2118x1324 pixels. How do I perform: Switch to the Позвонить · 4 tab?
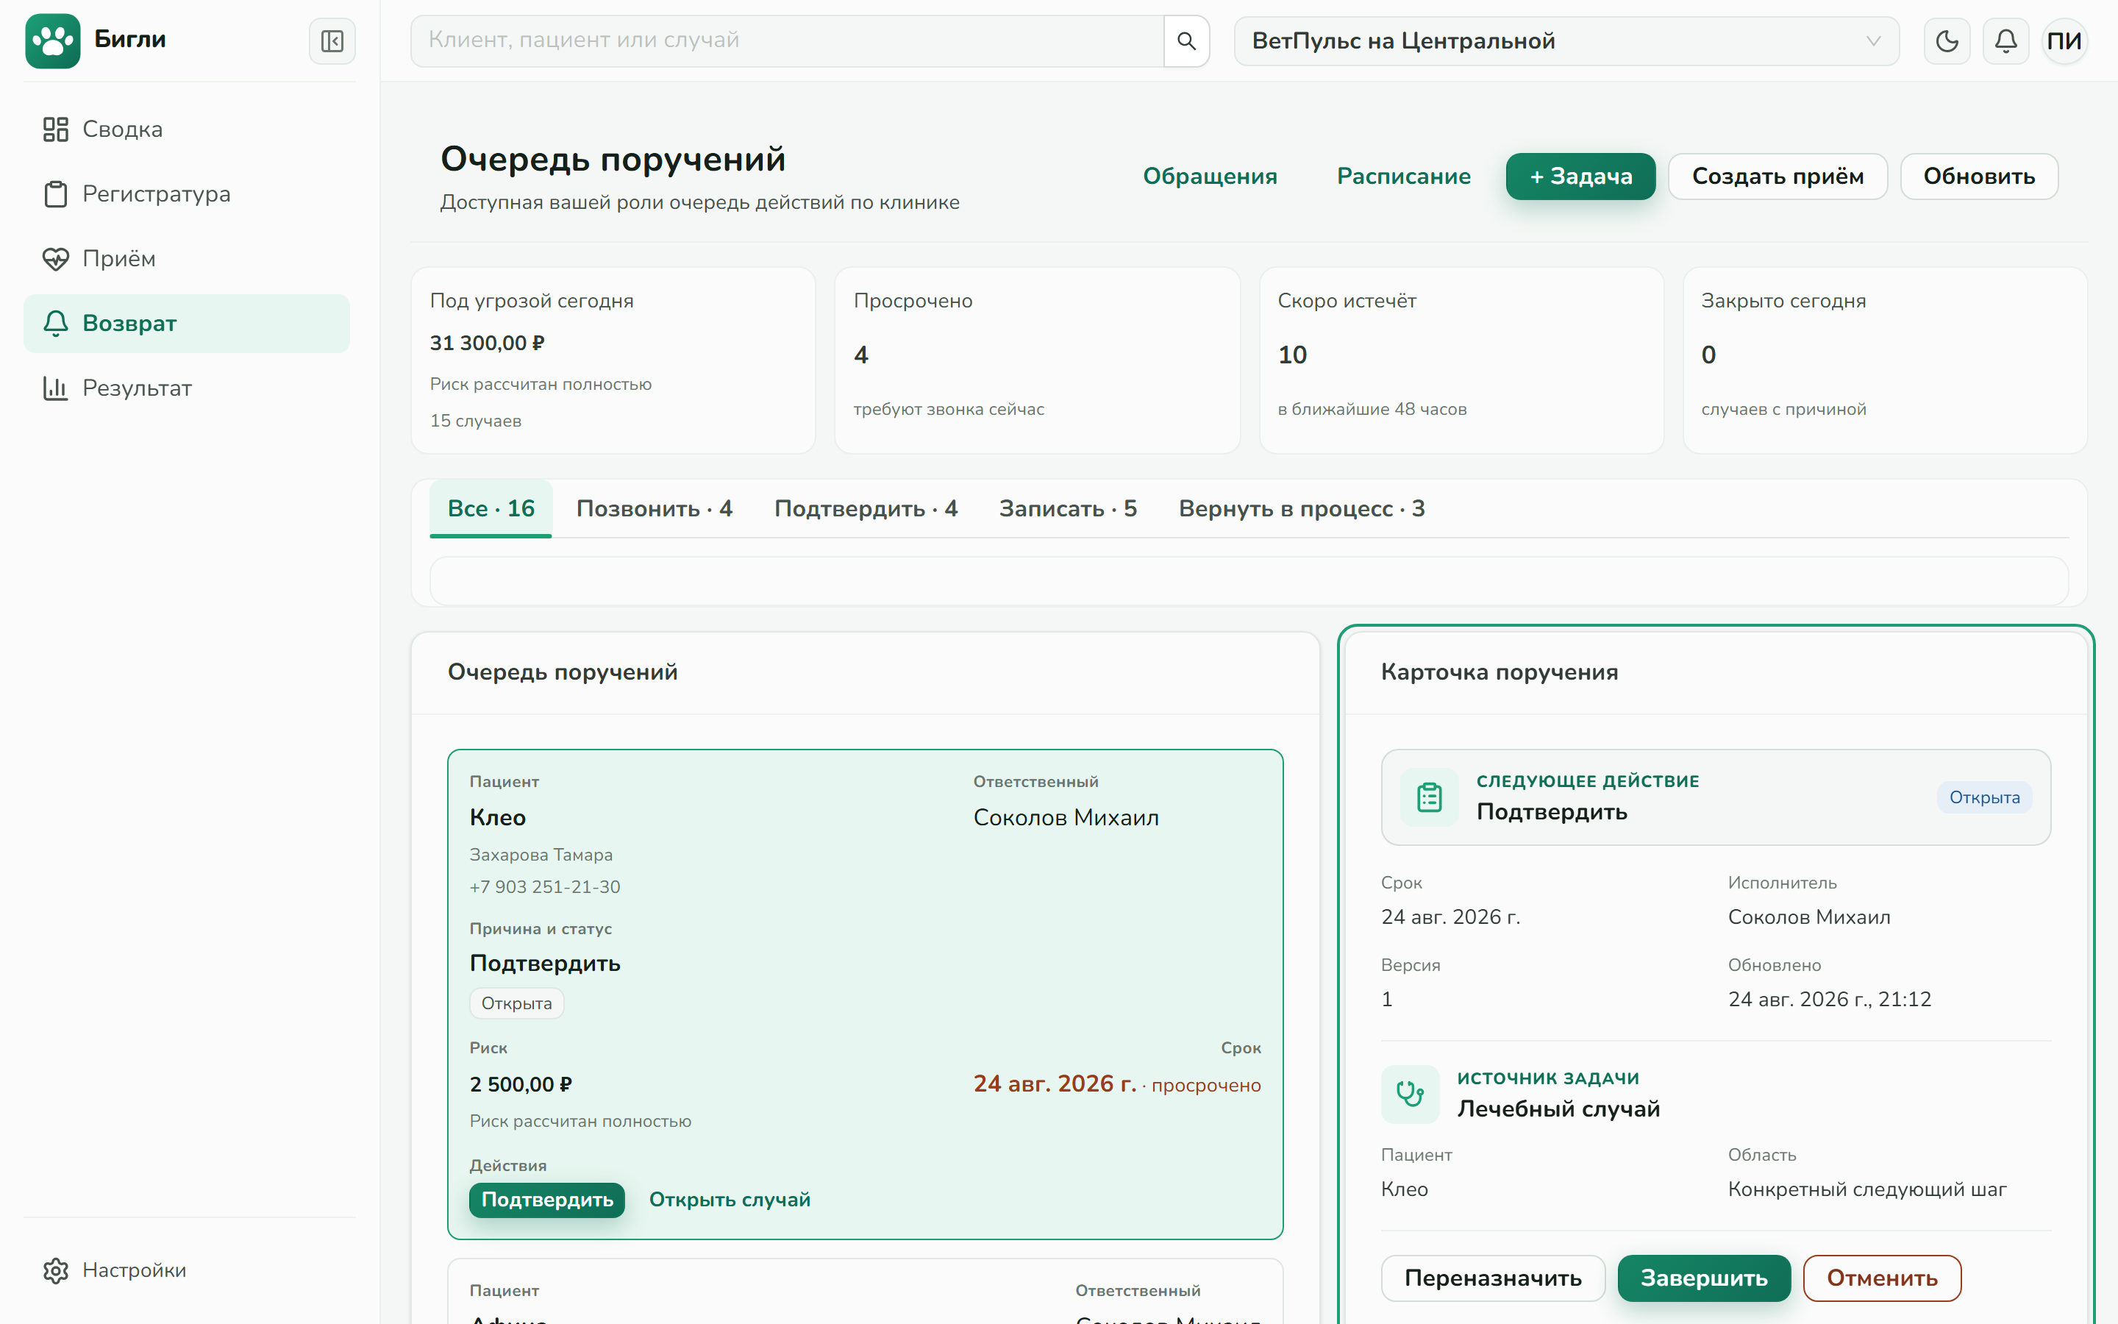654,509
